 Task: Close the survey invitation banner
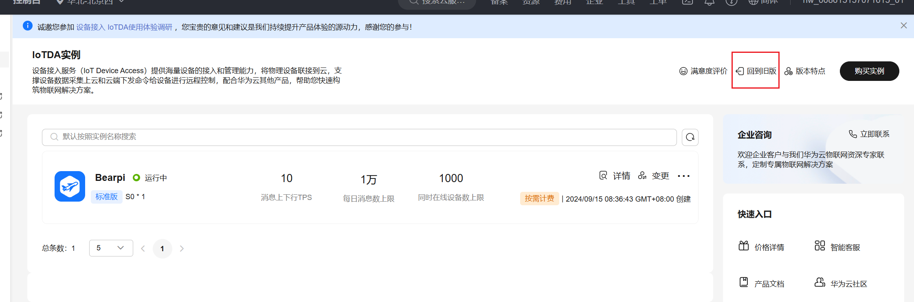point(903,26)
